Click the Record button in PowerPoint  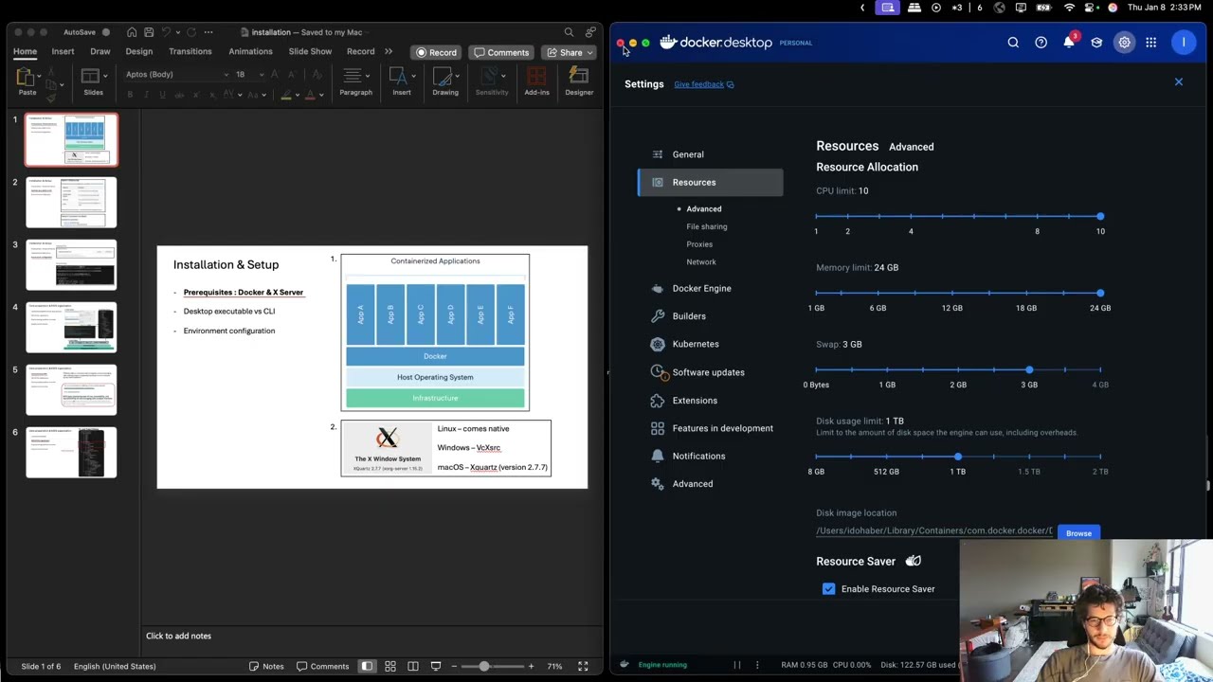pyautogui.click(x=436, y=52)
